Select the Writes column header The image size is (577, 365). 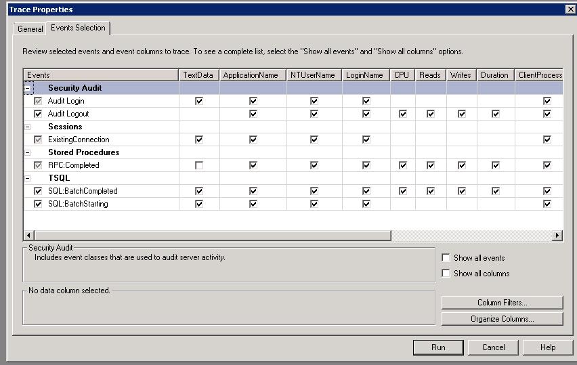(x=461, y=75)
